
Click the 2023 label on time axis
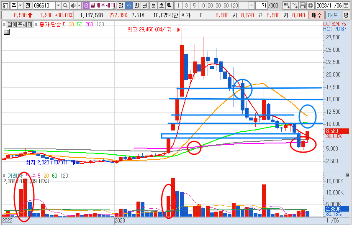[x=120, y=220]
